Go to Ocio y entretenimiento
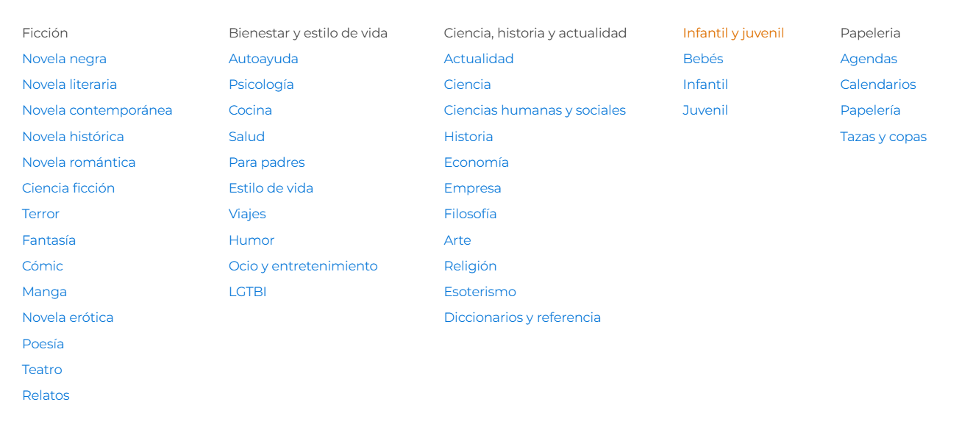This screenshot has height=427, width=959. (303, 266)
